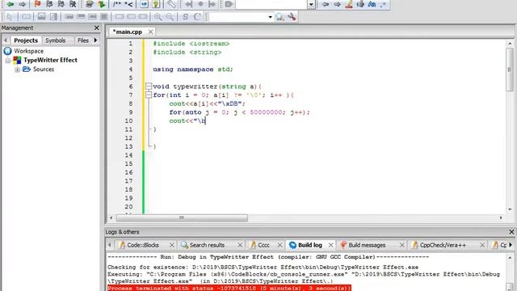Open the second toolbar combo box dropdown
Viewport: 517px width, 291px height.
coord(270,17)
